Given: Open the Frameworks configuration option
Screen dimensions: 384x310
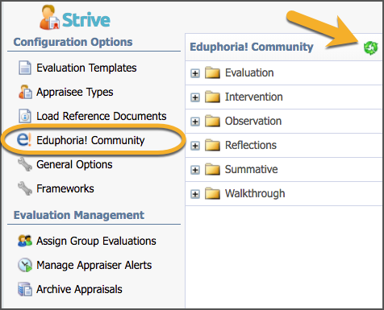Looking at the screenshot, I should (65, 188).
